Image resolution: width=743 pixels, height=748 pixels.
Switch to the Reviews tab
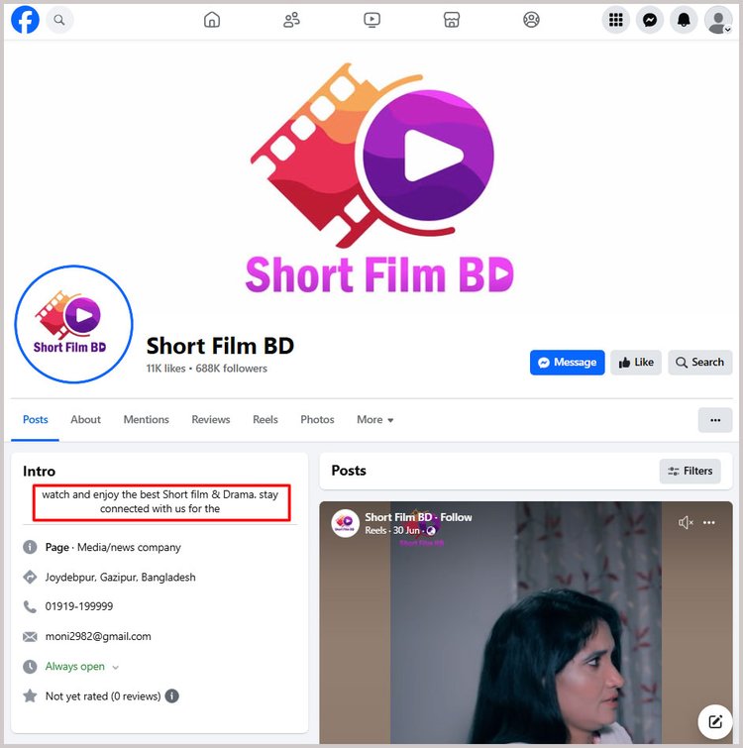(211, 420)
